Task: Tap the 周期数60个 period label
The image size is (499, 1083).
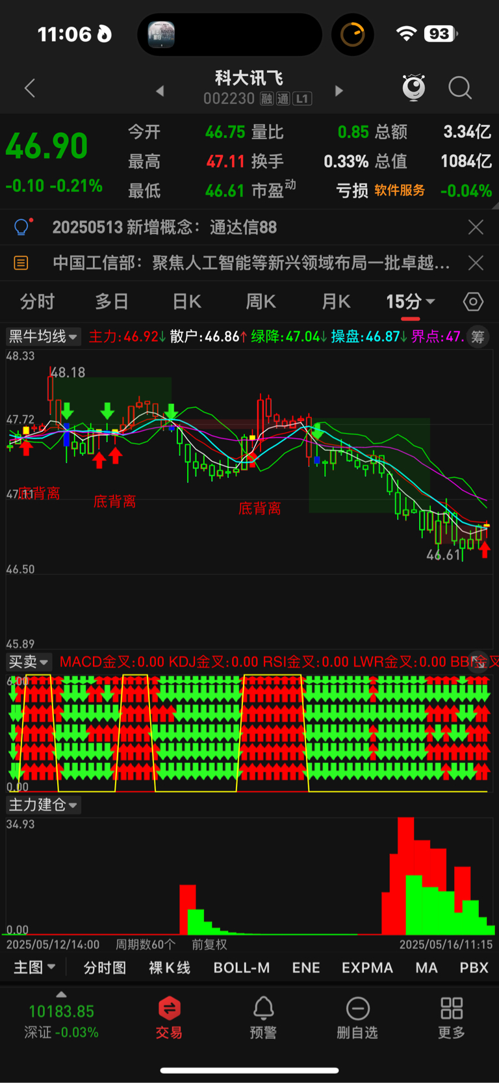Action: pos(146,945)
